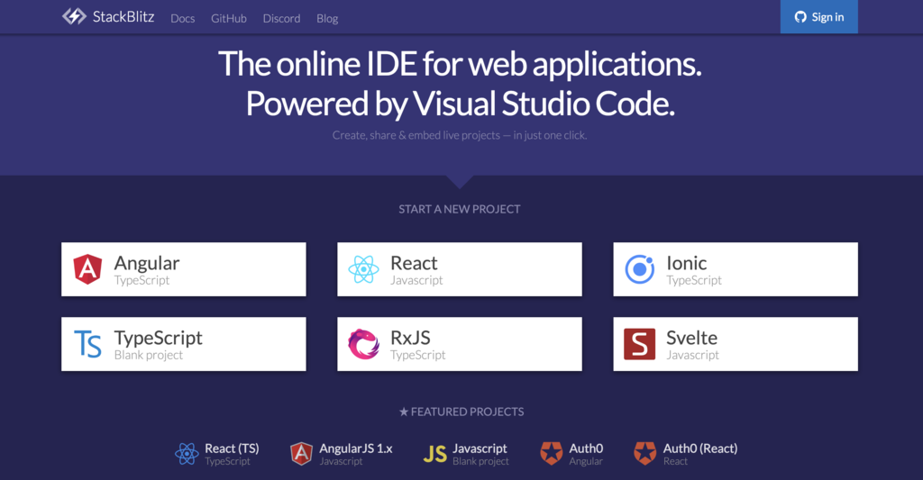The width and height of the screenshot is (923, 480).
Task: Click 'The online IDE for web applications.' headline
Action: 460,64
